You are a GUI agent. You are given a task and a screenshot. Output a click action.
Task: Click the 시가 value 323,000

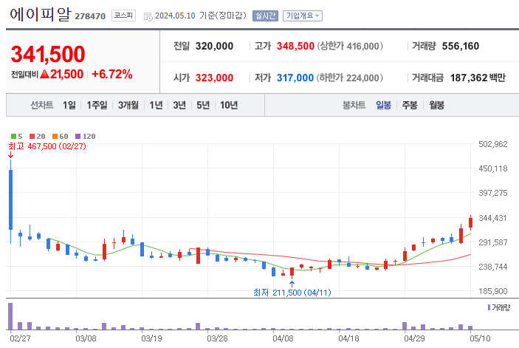pyautogui.click(x=214, y=78)
